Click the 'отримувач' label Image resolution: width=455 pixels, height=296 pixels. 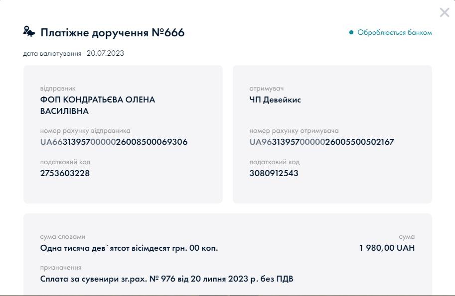click(266, 89)
